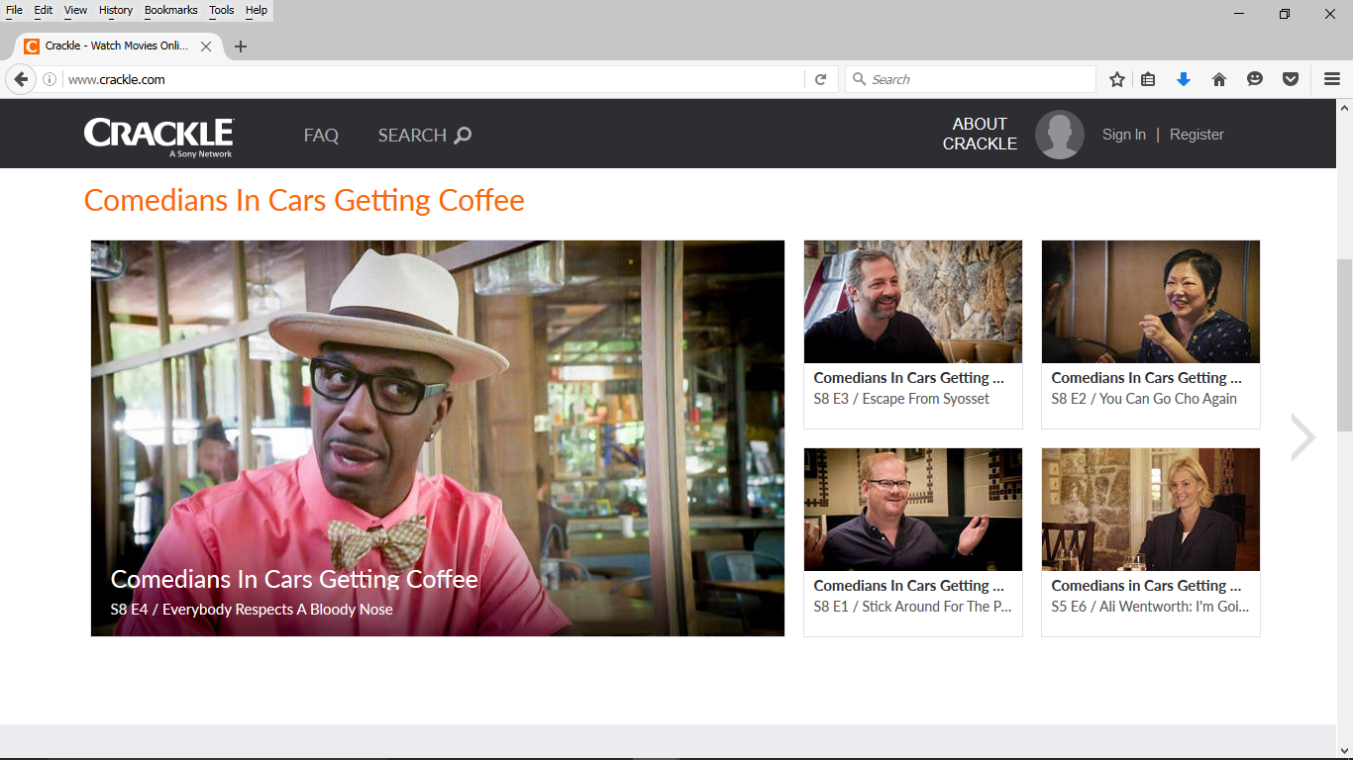Open the Hello chat smiley icon
Image resolution: width=1353 pixels, height=760 pixels.
1255,79
